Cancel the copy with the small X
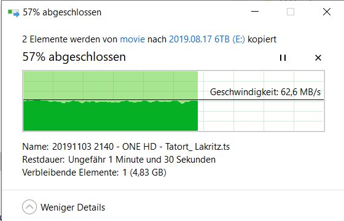This screenshot has height=221, width=344. click(x=318, y=58)
